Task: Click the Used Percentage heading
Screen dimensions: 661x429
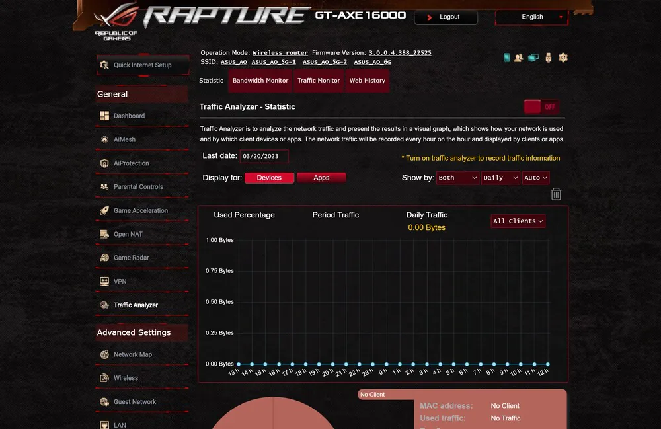Action: [244, 215]
